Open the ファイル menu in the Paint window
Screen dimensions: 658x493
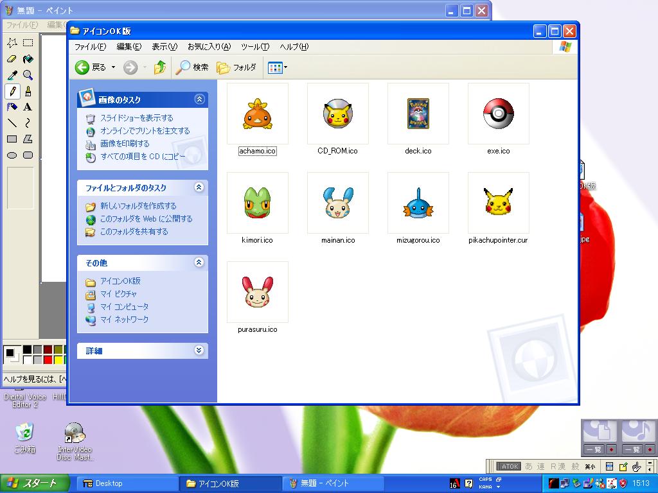point(22,25)
